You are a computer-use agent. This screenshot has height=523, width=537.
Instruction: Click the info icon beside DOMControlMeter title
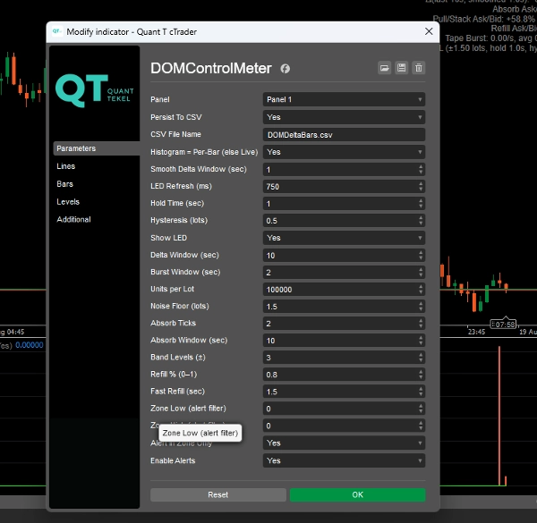286,69
